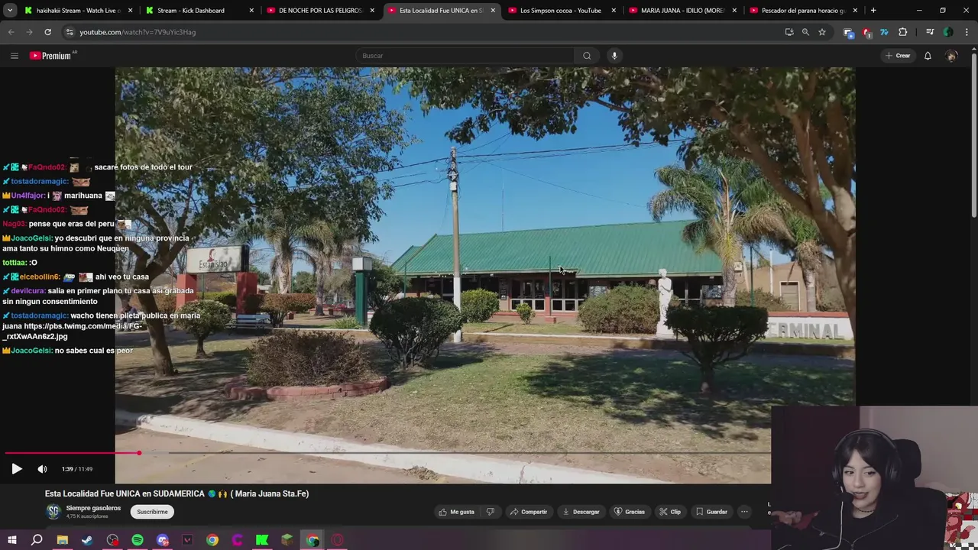The image size is (978, 550).
Task: Open Minecraft block icon in taskbar
Action: pyautogui.click(x=287, y=540)
